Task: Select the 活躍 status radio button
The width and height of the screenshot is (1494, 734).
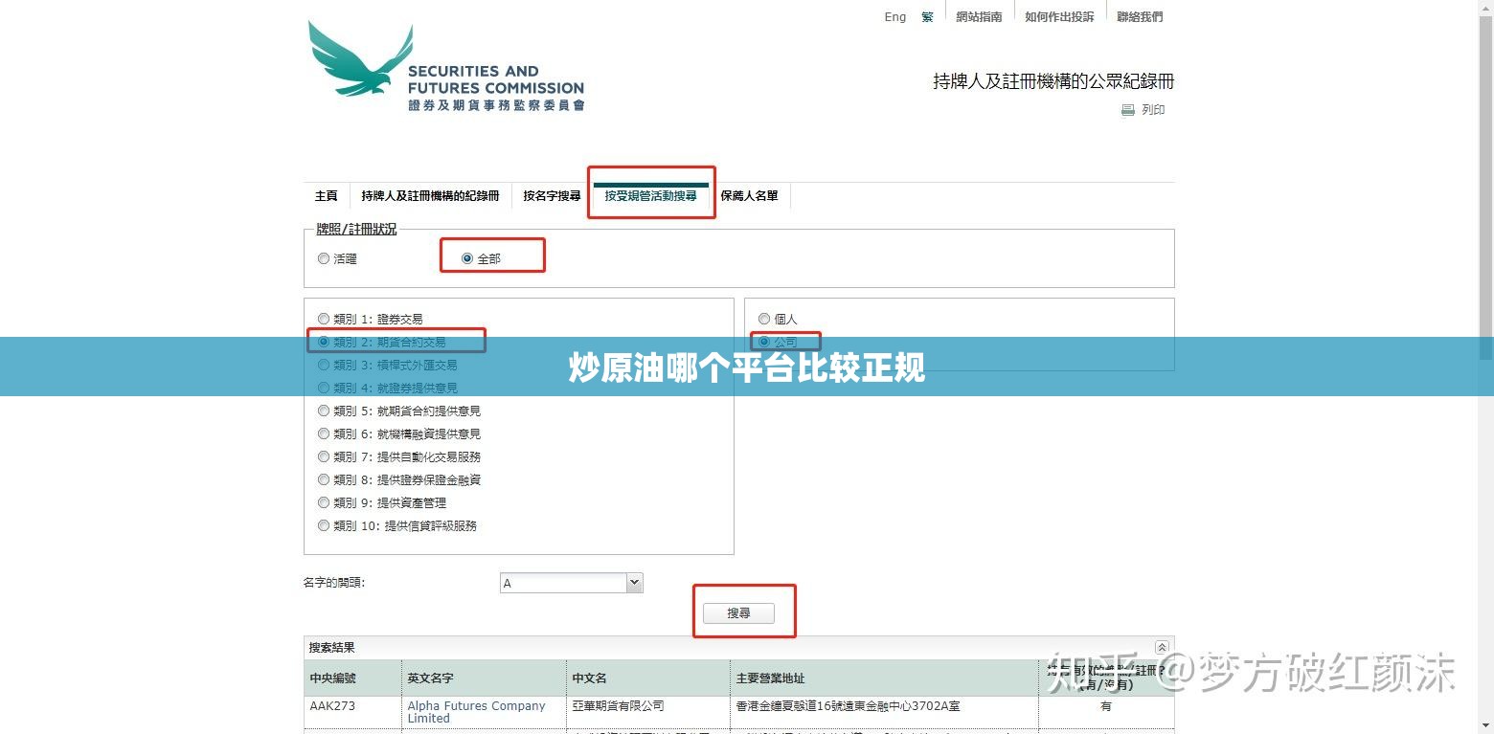Action: click(x=324, y=258)
